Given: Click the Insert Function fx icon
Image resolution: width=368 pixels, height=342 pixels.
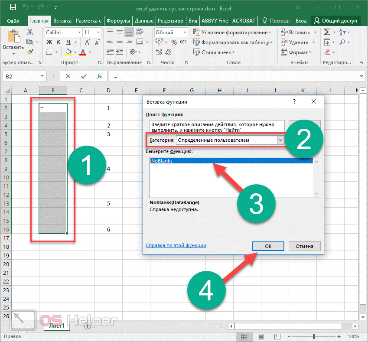Looking at the screenshot, I should pyautogui.click(x=99, y=76).
